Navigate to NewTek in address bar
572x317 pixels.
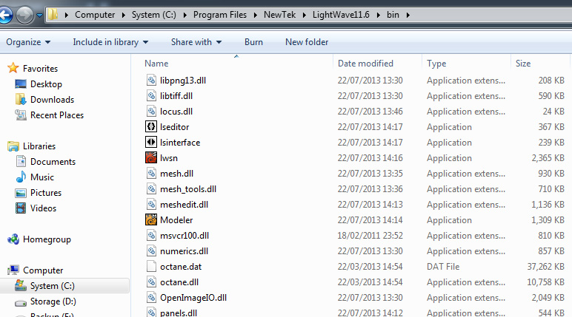click(280, 15)
